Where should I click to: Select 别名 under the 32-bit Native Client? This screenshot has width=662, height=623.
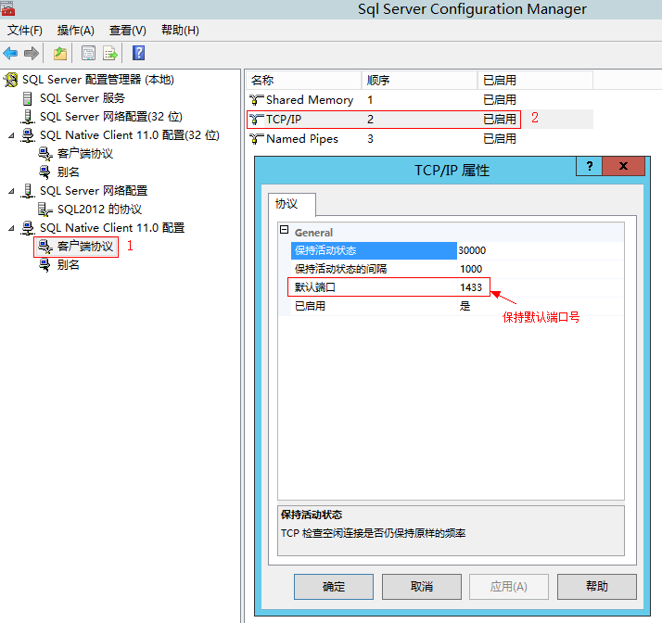(x=68, y=172)
